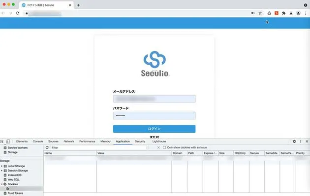Clear the cookie filter with X
The image size is (310, 196).
[158, 147]
